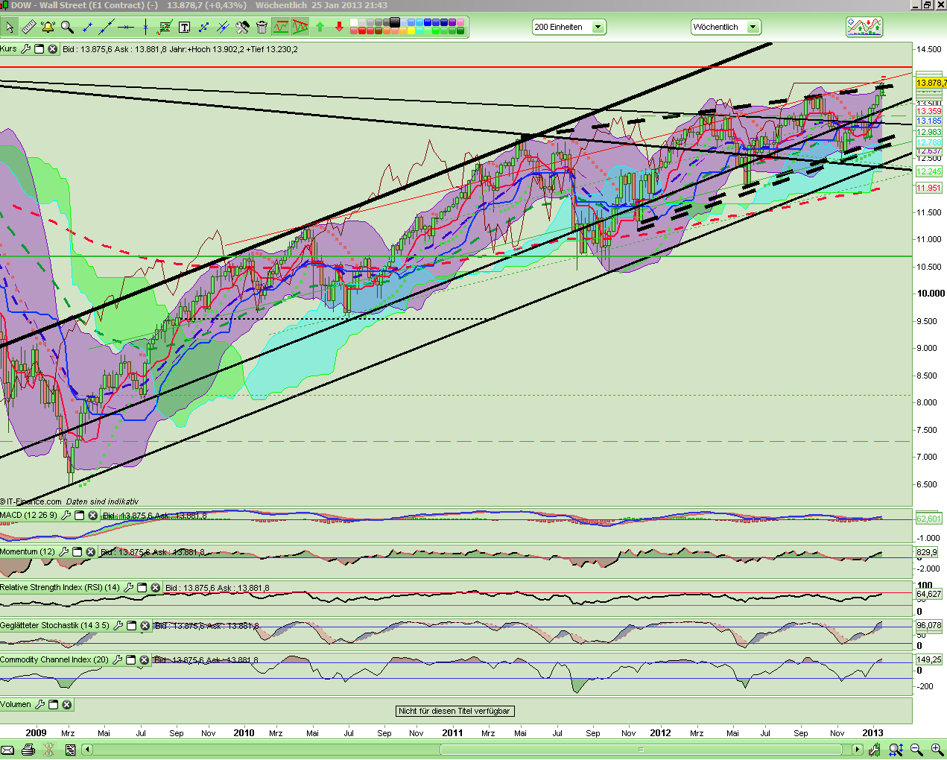947x760 pixels.
Task: Maximize the Kurs panel window icon
Action: click(39, 49)
